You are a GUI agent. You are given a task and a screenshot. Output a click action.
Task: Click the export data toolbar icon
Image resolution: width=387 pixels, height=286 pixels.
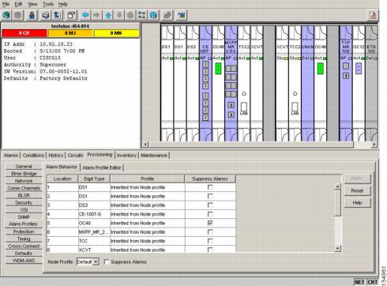58,15
